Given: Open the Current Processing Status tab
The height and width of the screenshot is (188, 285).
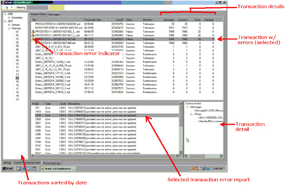Looking at the screenshot, I should tap(27, 162).
